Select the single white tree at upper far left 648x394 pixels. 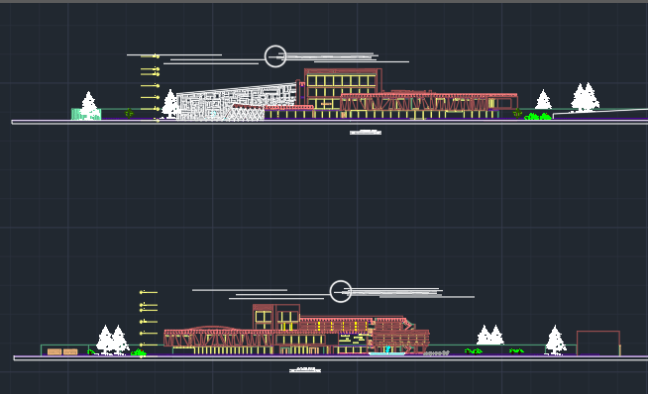coord(89,104)
